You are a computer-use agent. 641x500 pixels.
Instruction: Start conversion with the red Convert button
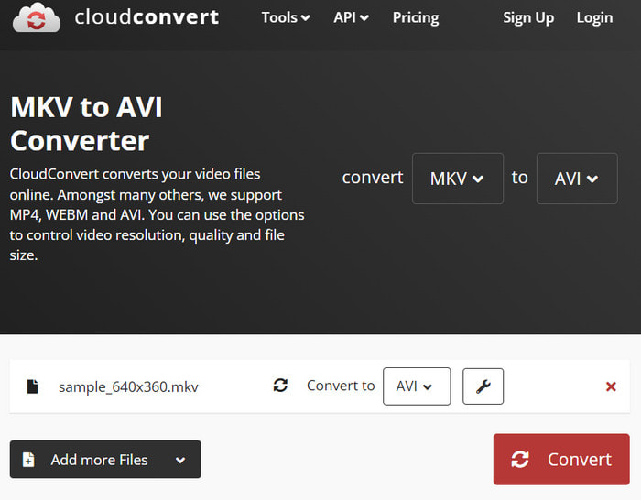point(561,459)
